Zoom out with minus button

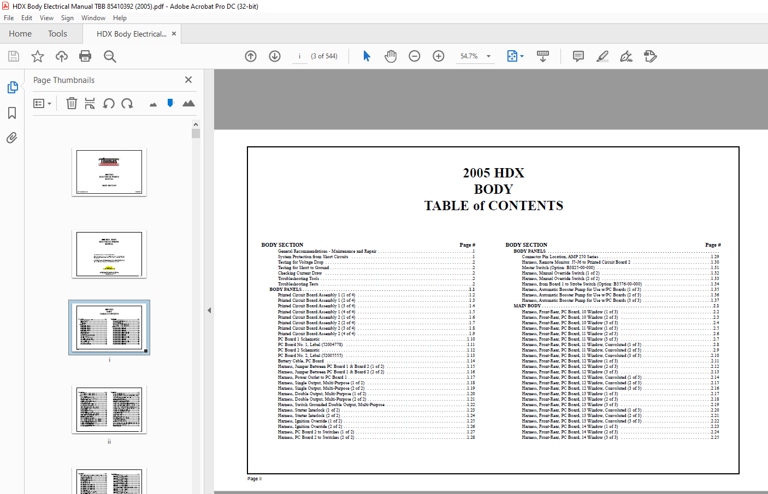click(415, 56)
